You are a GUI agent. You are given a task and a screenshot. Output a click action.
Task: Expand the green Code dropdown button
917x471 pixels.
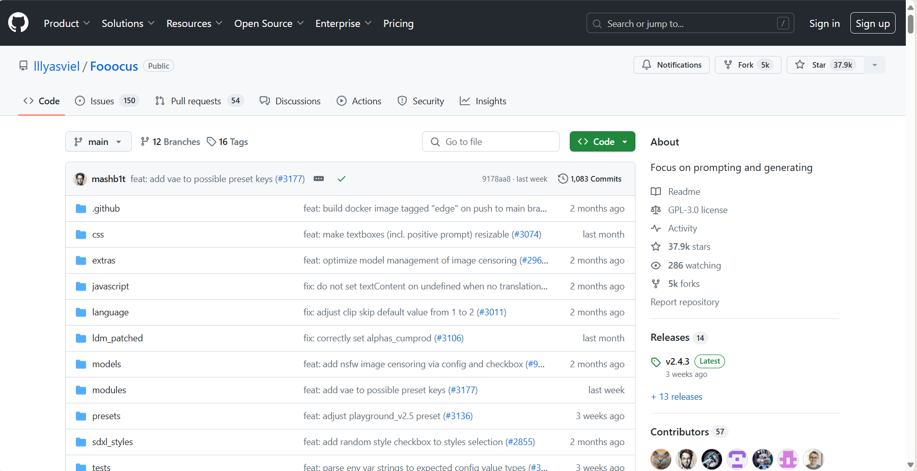point(602,142)
